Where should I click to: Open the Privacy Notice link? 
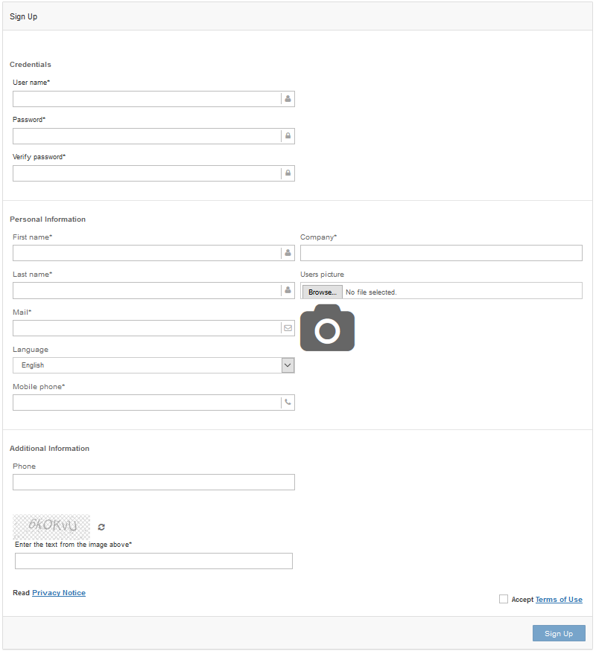(59, 593)
